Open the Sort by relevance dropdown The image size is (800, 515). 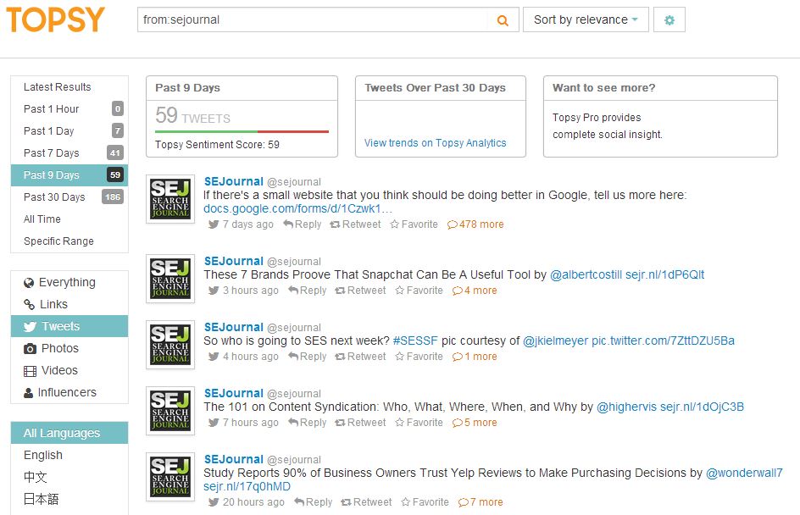[586, 19]
